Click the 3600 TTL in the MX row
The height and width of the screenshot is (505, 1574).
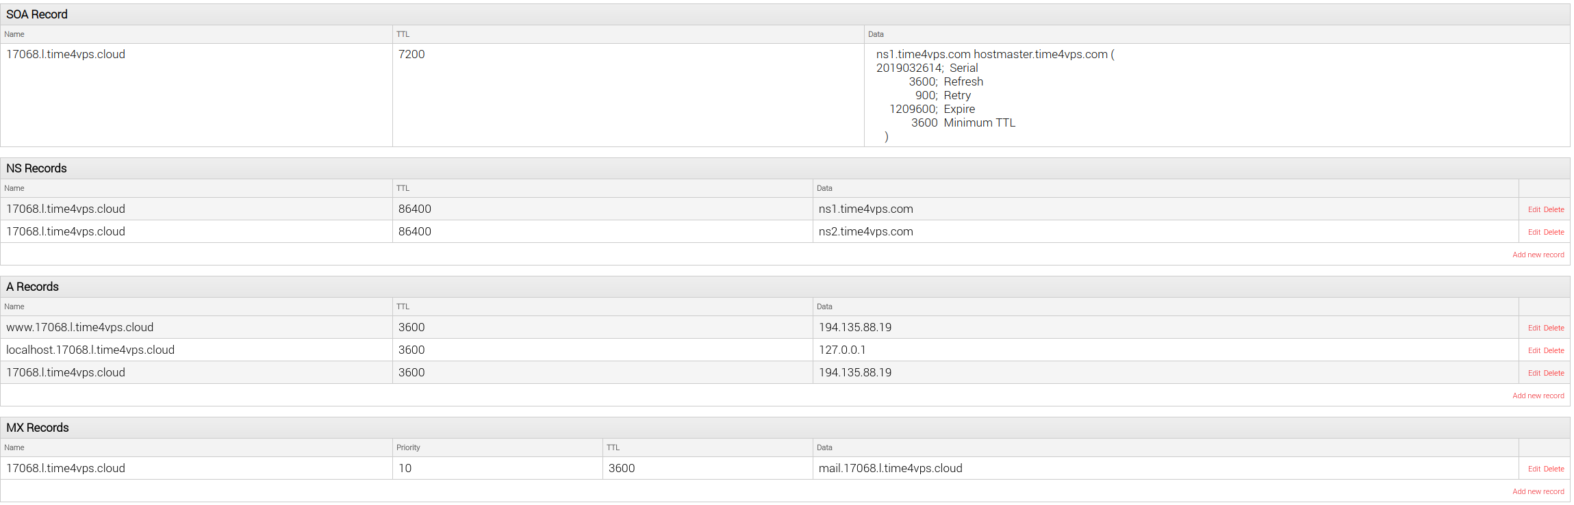coord(622,468)
